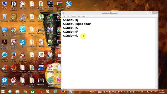Image resolution: width=167 pixels, height=94 pixels.
Task: Open Opera from the taskbar
Action: point(40,92)
